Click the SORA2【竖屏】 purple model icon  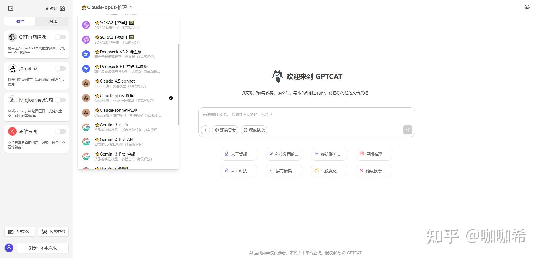[86, 25]
